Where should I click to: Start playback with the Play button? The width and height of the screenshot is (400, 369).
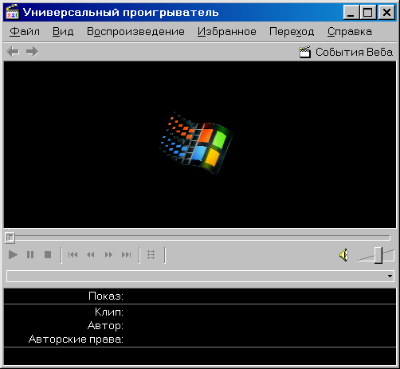(13, 255)
